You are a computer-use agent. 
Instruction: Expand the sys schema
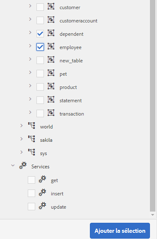pos(22,152)
